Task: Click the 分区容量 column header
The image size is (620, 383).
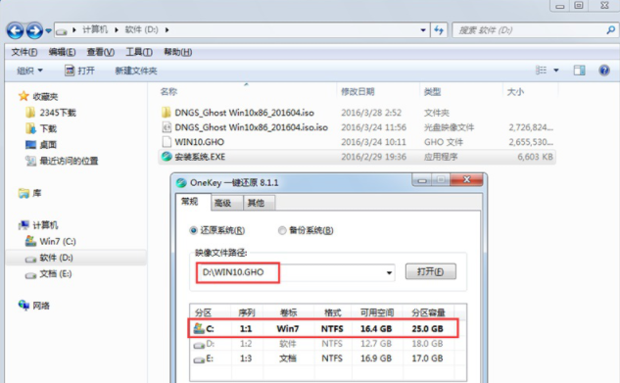Action: [x=428, y=312]
